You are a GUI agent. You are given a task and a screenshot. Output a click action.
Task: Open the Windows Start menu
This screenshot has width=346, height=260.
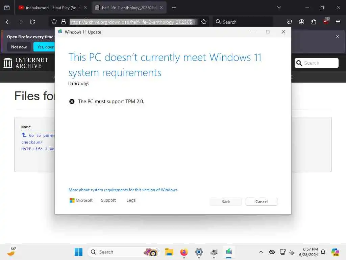(x=78, y=252)
